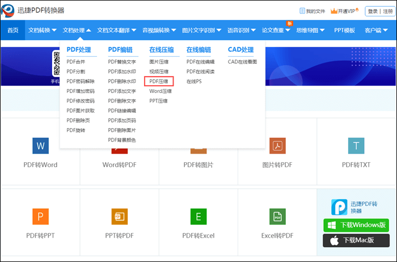
Task: Select PDF添加文字 menu entry
Action: (122, 91)
